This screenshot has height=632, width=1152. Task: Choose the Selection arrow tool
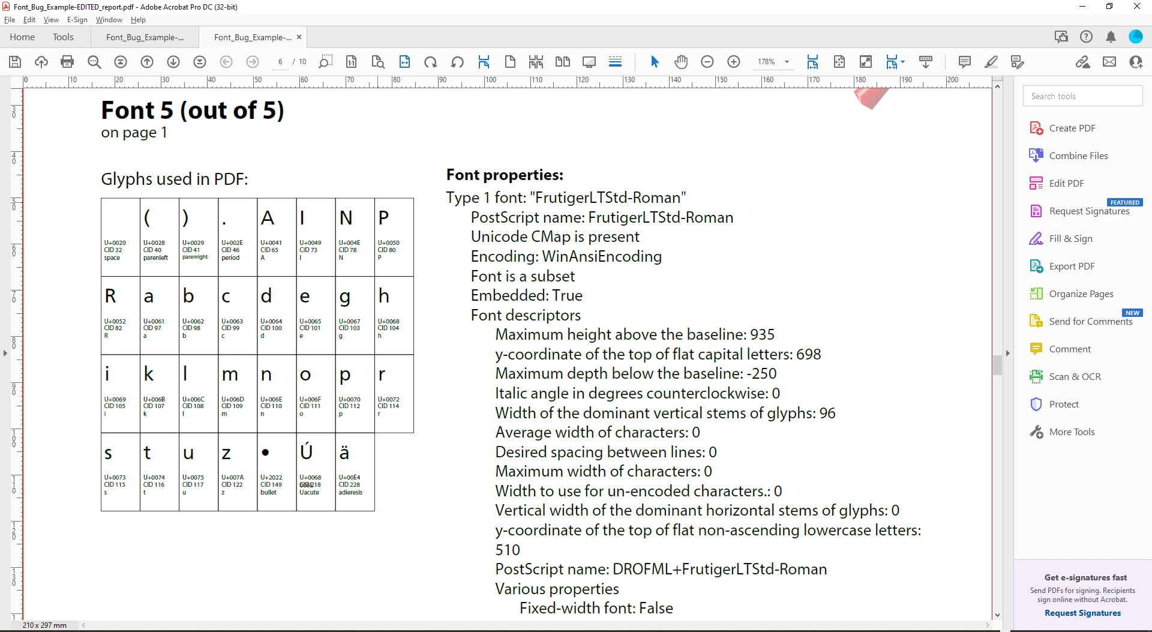pos(655,62)
